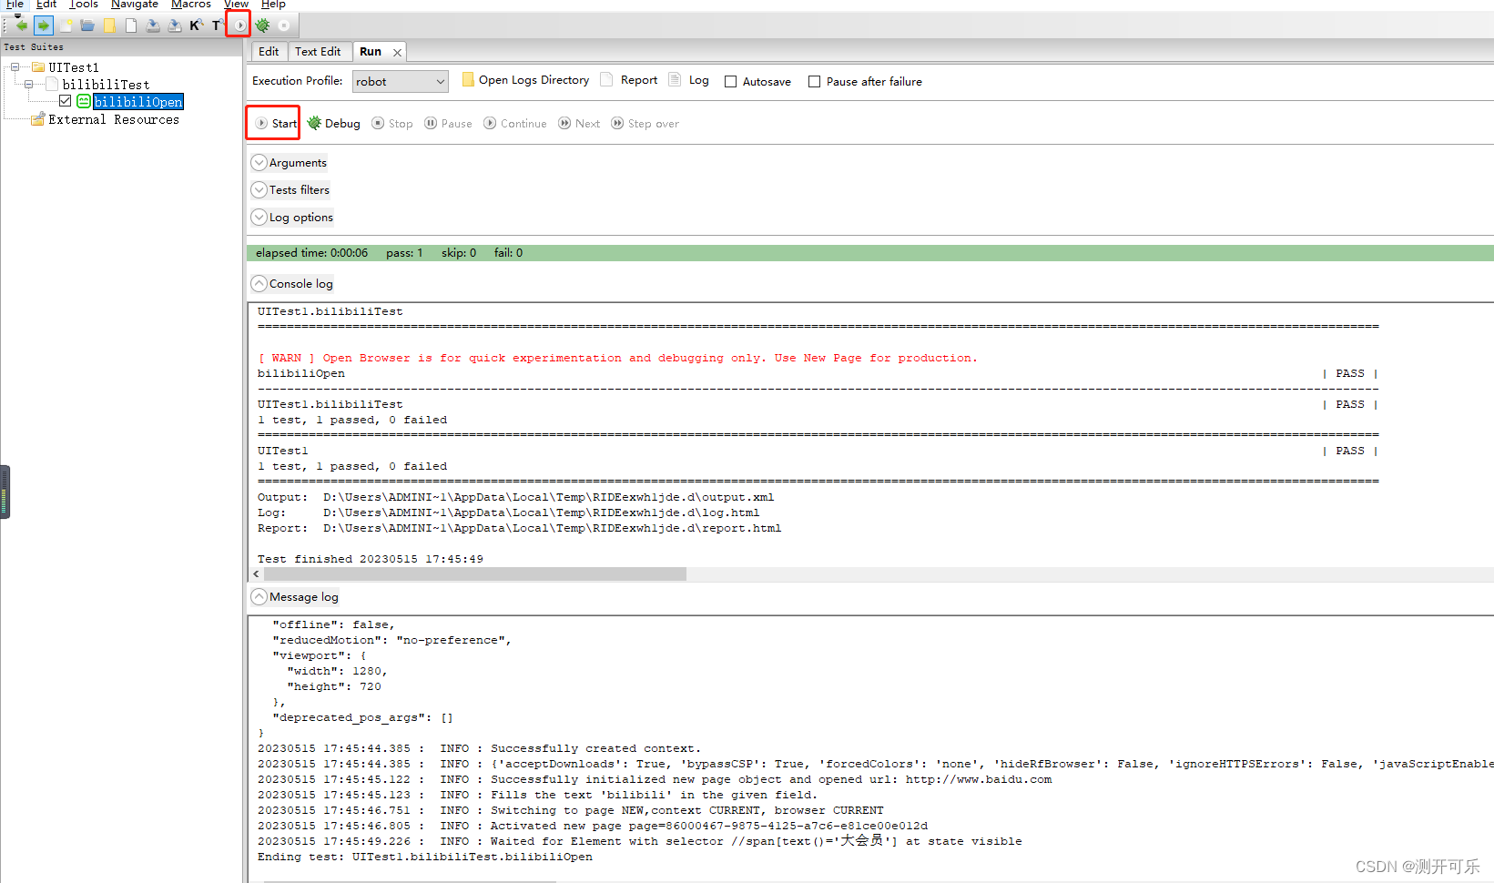Open test suite folder icon

[x=87, y=25]
